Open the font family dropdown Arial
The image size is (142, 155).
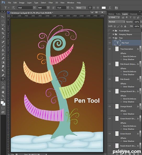coord(27,8)
